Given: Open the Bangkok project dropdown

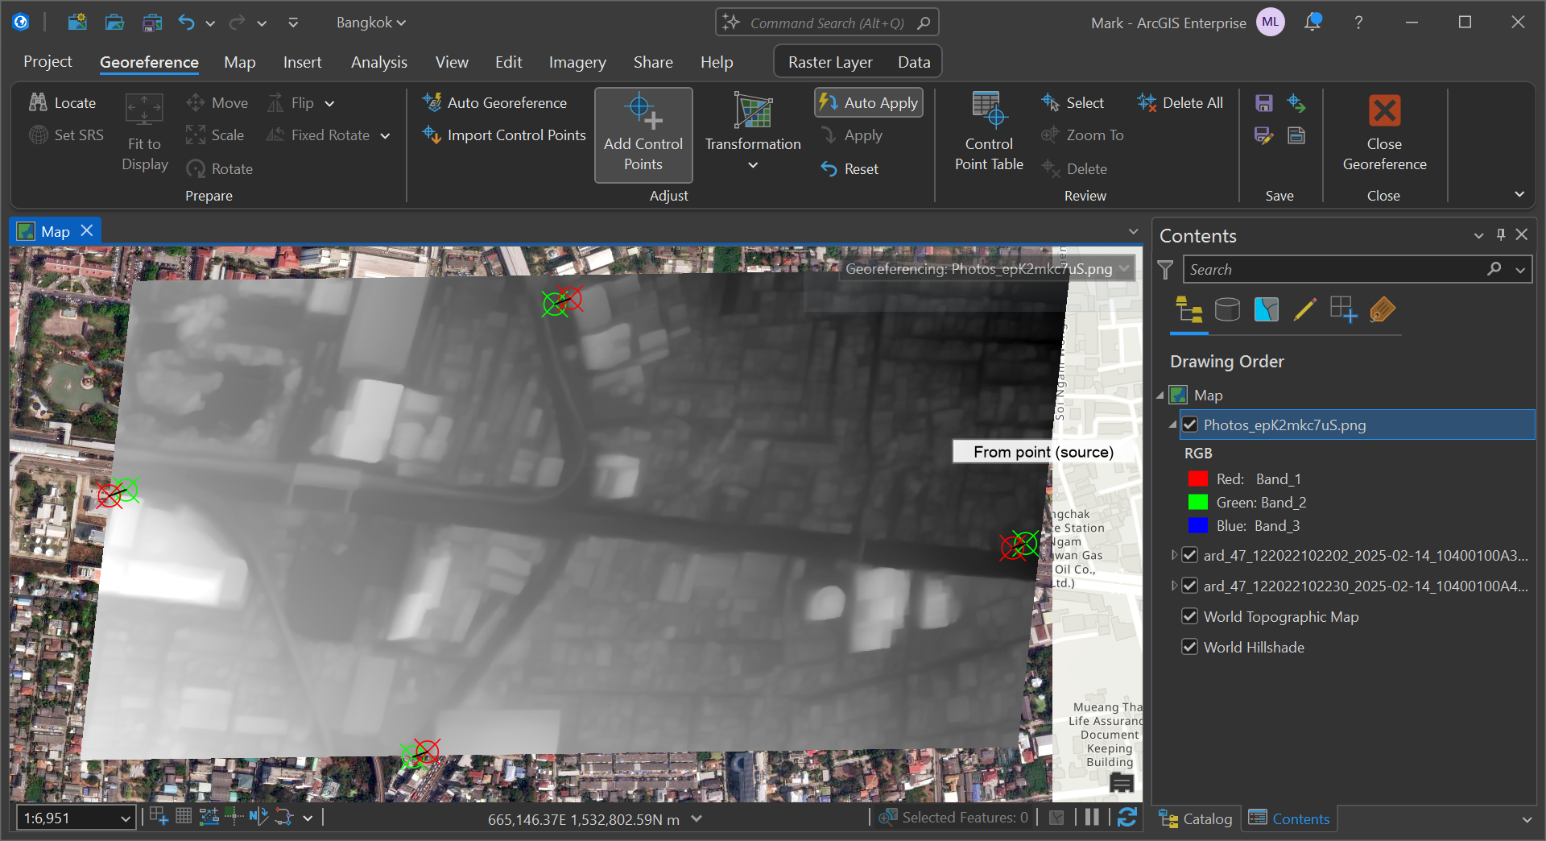Looking at the screenshot, I should (x=371, y=23).
